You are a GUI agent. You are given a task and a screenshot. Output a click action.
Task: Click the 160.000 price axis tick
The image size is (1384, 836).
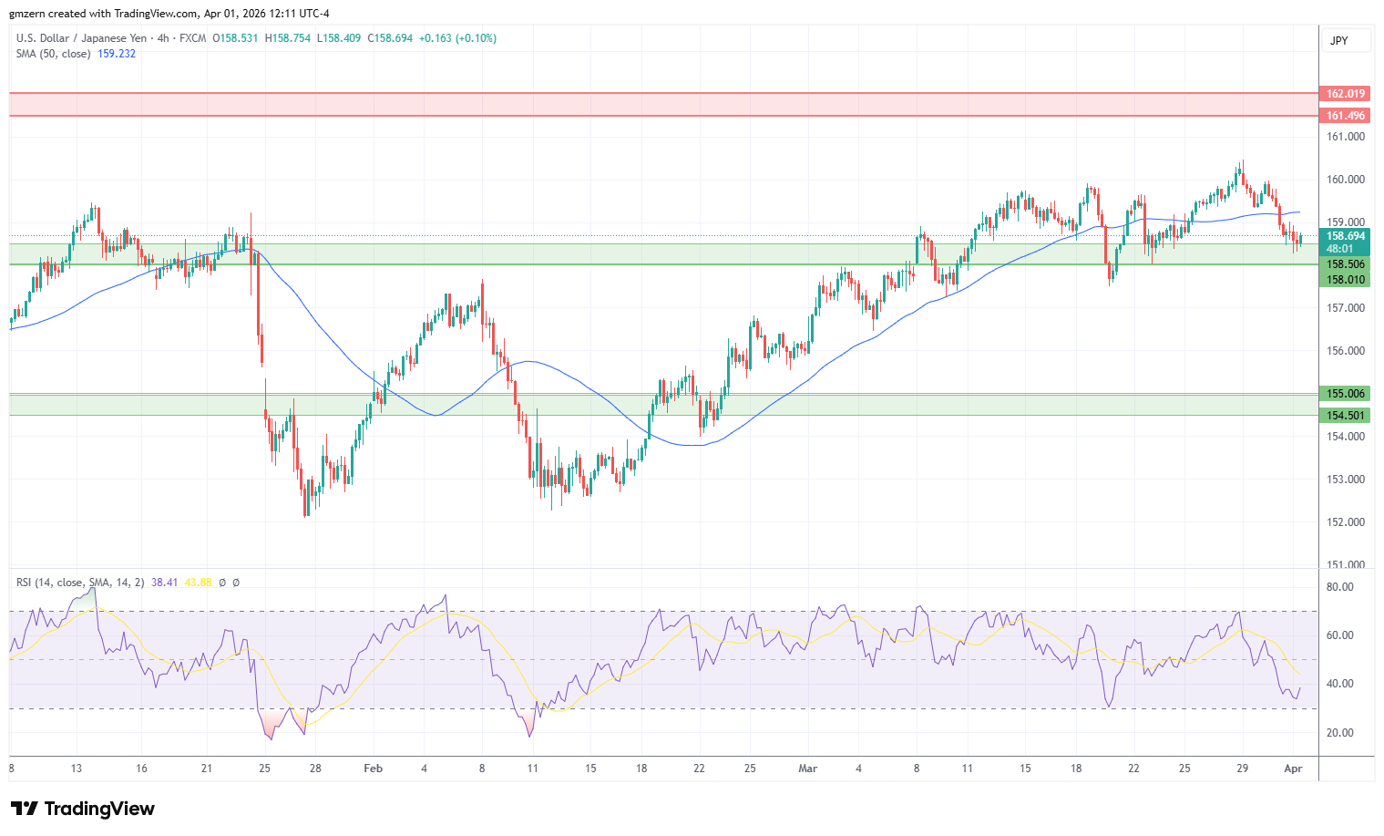pos(1346,180)
